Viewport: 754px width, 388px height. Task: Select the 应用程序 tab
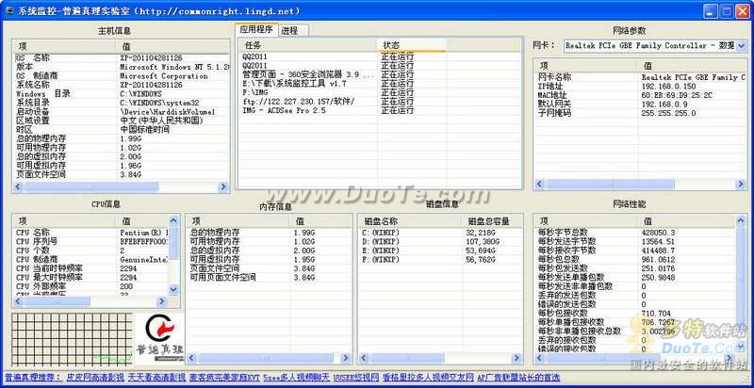tap(256, 29)
